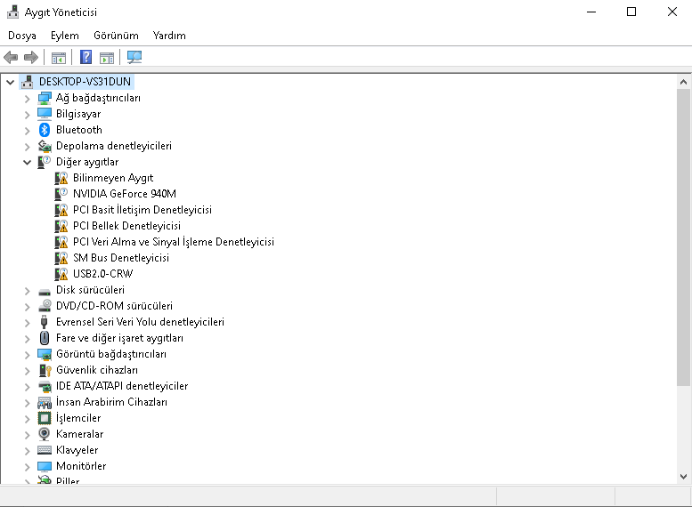Expand the Monitörler category
Viewport: 692px width, 507px height.
point(28,466)
